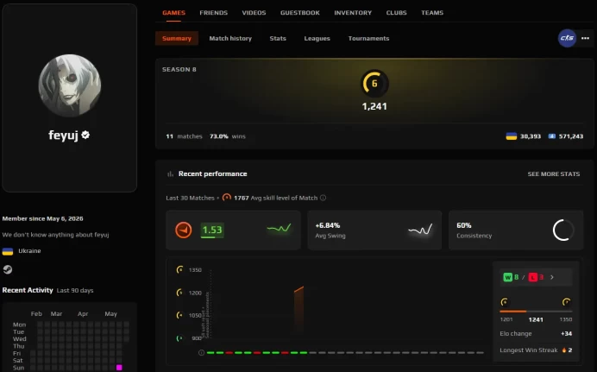Screen dimensions: 597x372
Task: Click the 60% Consistency card
Action: pyautogui.click(x=516, y=230)
